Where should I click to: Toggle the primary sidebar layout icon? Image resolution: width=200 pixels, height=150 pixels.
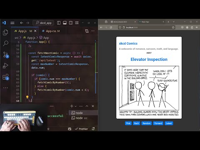59,23
